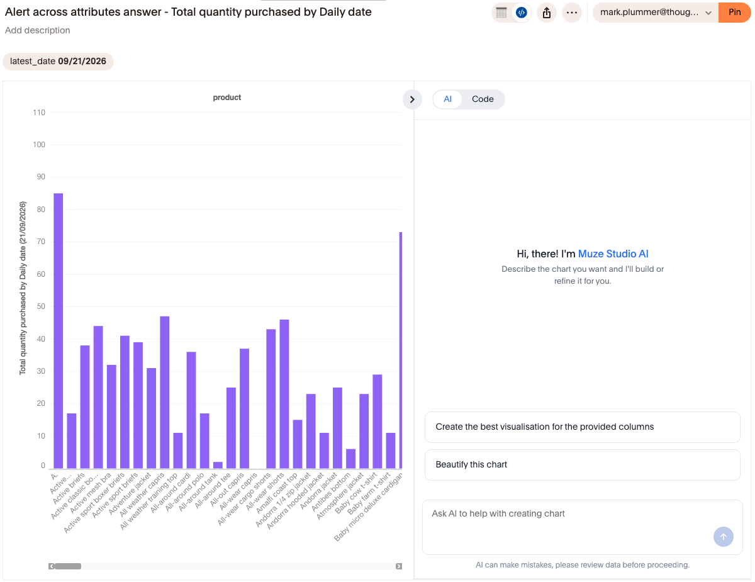Open the latest_date 09/21/2026 filter chip
Image resolution: width=755 pixels, height=582 pixels.
tap(59, 62)
